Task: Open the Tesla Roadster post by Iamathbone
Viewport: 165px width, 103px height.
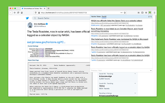Action: pos(120,55)
